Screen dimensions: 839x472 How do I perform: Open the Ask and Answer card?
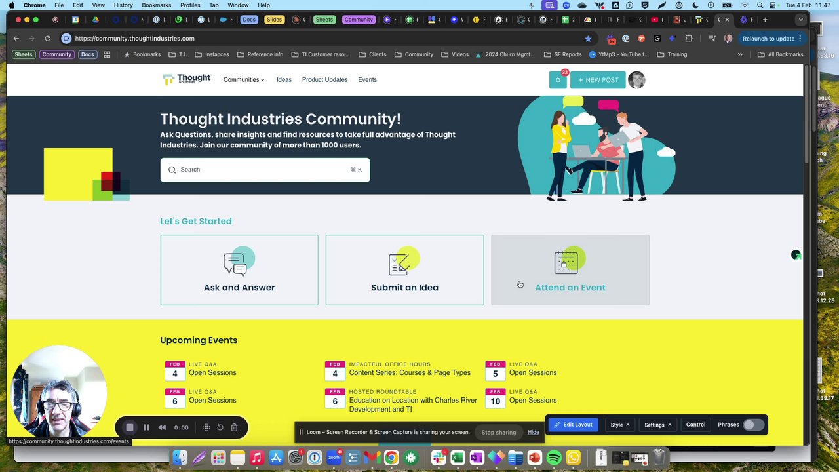pos(239,270)
